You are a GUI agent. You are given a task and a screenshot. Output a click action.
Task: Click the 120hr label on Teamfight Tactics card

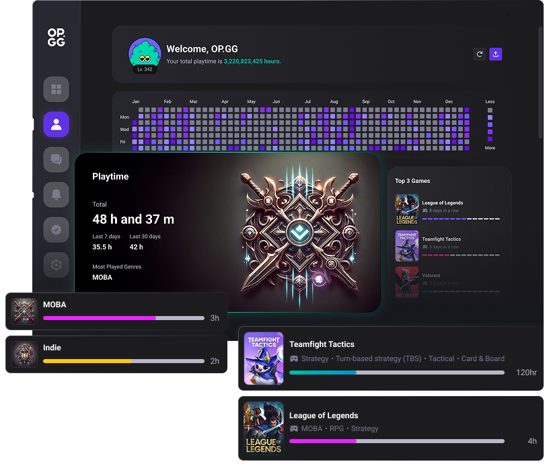click(526, 373)
